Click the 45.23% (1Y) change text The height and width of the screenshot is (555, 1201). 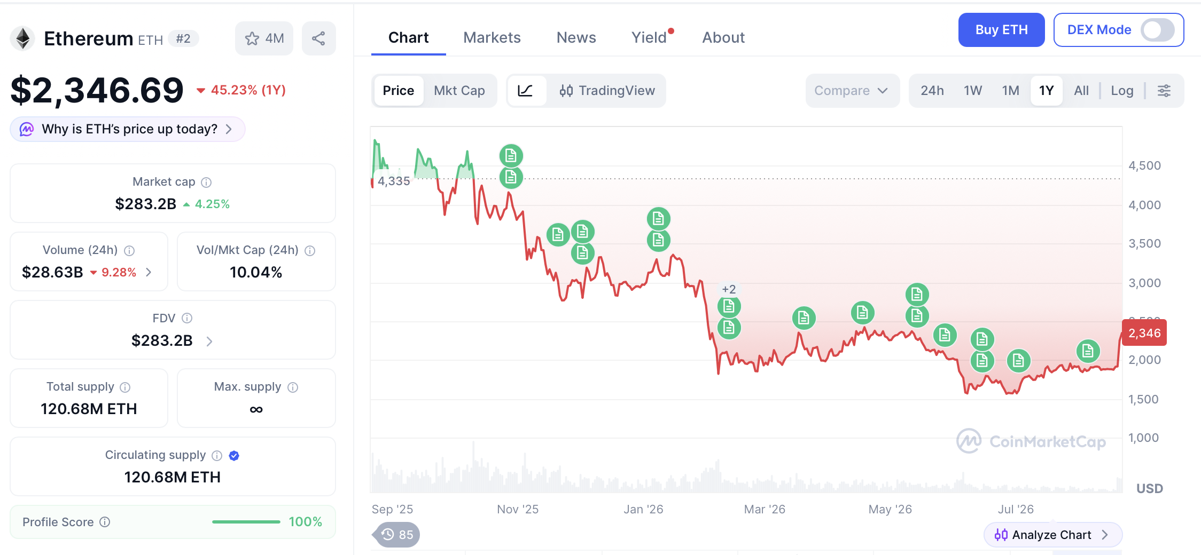248,90
